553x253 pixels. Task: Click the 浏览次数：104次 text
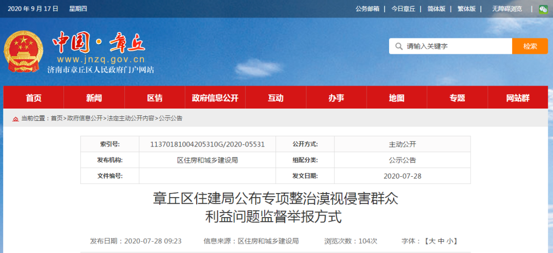pos(351,241)
